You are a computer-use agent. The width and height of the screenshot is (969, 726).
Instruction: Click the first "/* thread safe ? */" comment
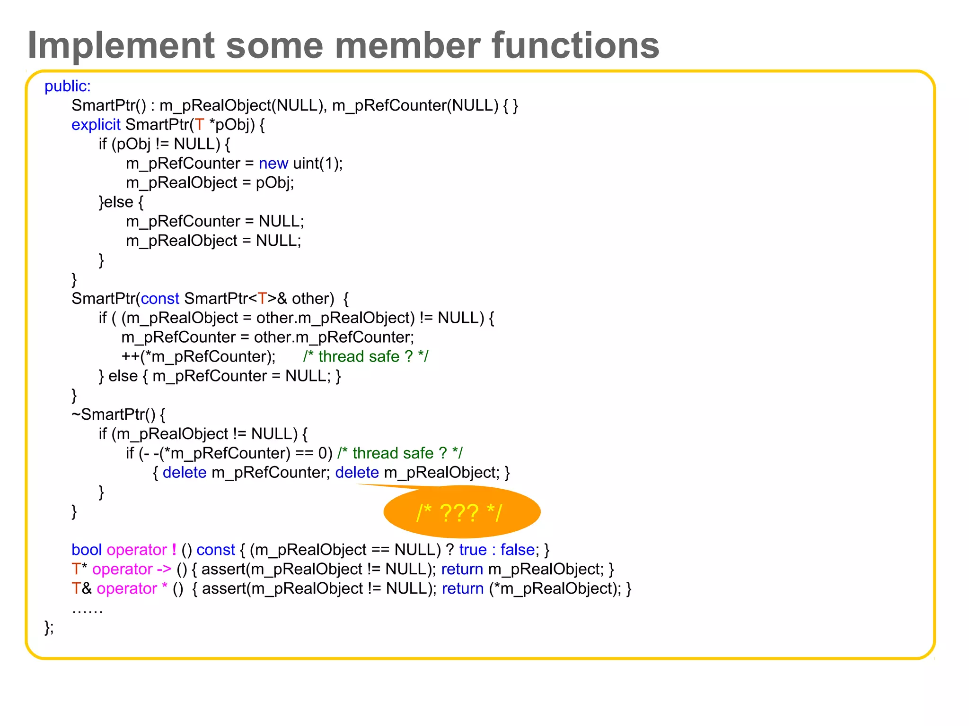tap(365, 356)
